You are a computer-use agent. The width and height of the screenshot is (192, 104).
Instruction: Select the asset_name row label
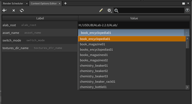[11, 33]
